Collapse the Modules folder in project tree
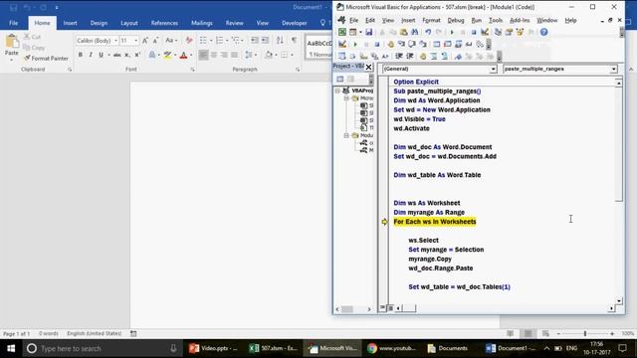The image size is (637, 358). click(346, 135)
